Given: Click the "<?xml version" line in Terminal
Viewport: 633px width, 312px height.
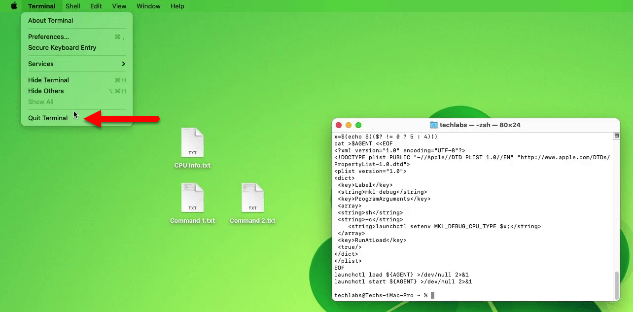Looking at the screenshot, I should (x=400, y=151).
